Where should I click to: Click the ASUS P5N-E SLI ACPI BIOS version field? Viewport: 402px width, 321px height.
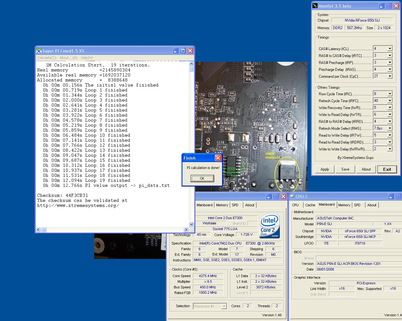[x=359, y=264]
